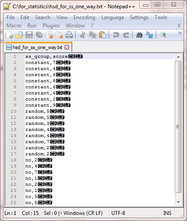The image size is (187, 221).
Task: Click the text 'random,3' on line 12
Action: [x=37, y=124]
